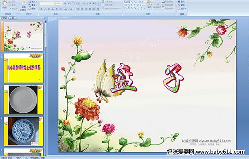Toggle Underline formatting button
Image resolution: width=249 pixels, height=159 pixels.
coord(49,9)
